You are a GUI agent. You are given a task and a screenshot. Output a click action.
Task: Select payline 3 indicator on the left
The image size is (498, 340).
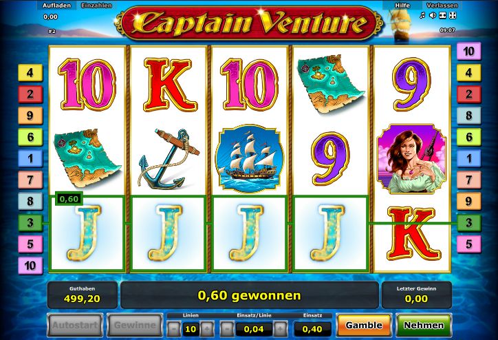click(30, 223)
